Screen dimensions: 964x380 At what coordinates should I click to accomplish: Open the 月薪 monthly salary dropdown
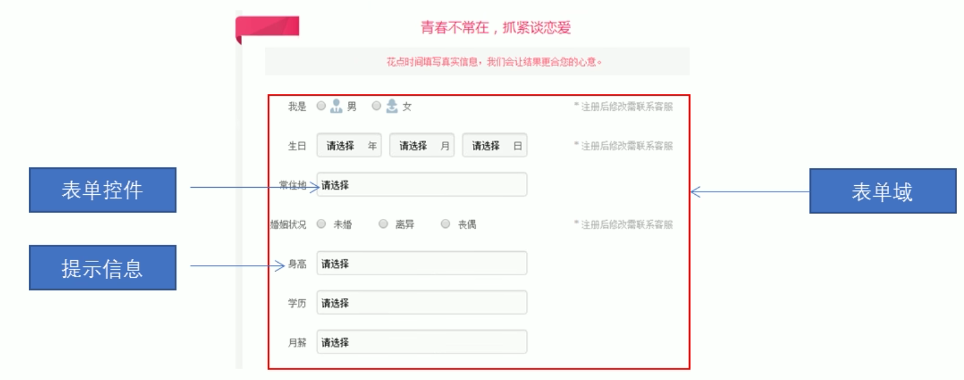[422, 342]
